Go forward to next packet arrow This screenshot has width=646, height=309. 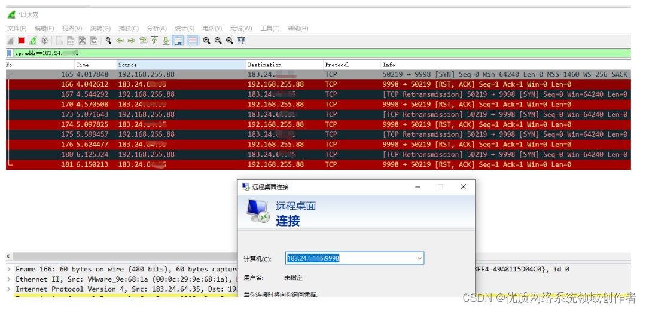[132, 41]
